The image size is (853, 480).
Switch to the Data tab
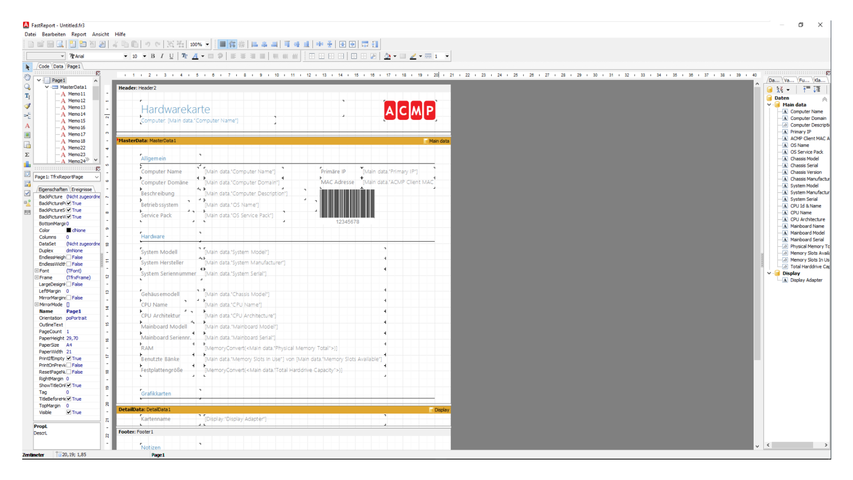[58, 66]
